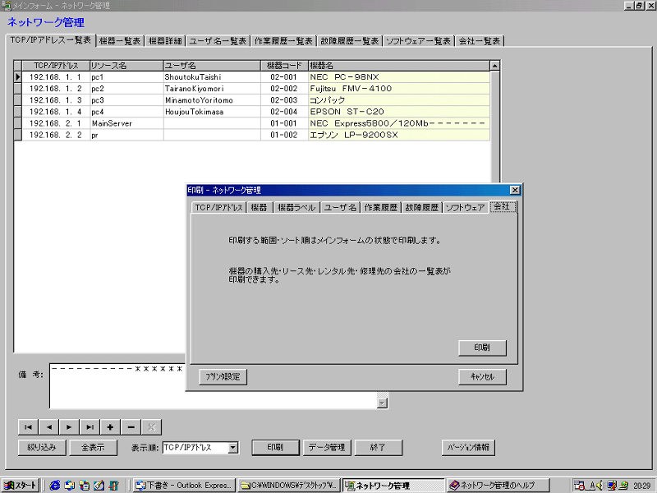
Task: Click 機器コード cell 02-003
Action: click(284, 100)
